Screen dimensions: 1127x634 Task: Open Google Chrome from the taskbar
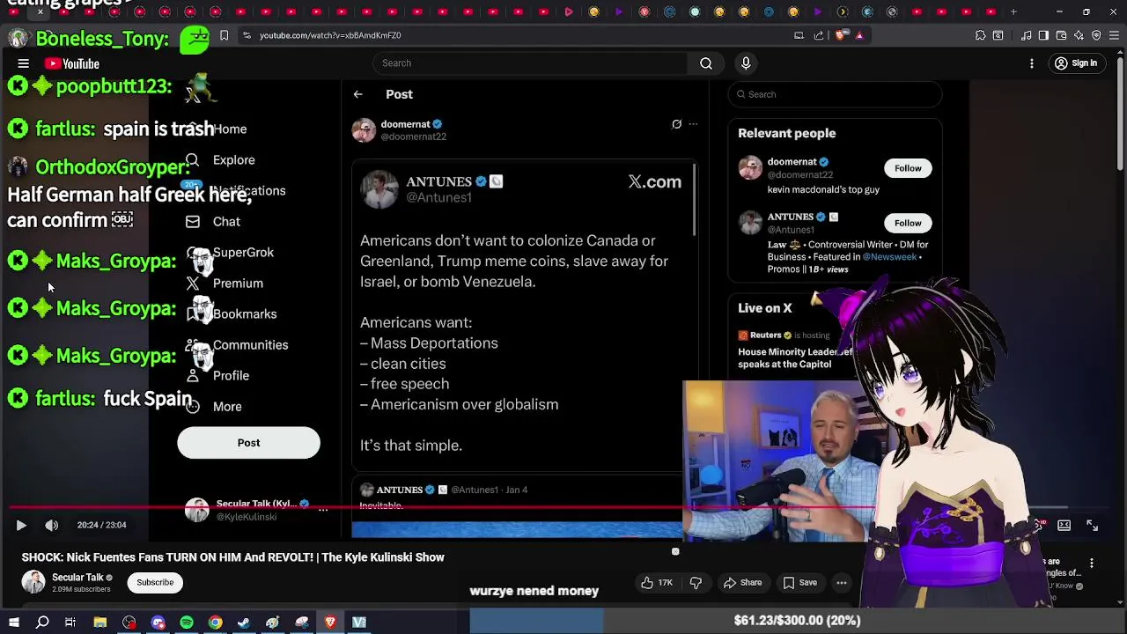tap(216, 623)
